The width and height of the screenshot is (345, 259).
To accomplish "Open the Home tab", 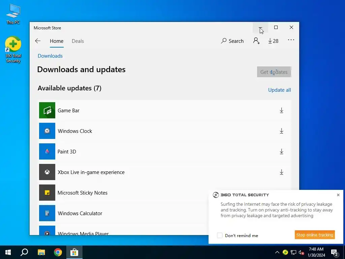I will (57, 41).
